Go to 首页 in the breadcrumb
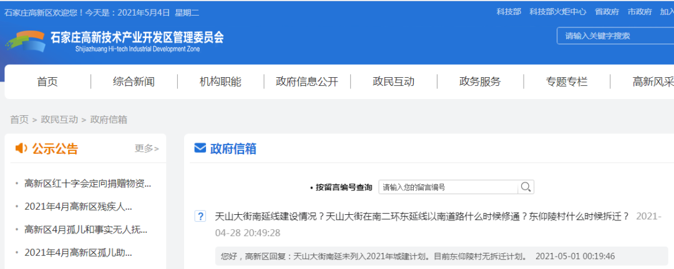 coord(19,120)
